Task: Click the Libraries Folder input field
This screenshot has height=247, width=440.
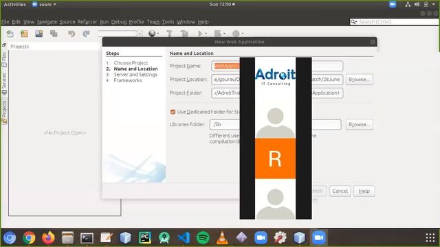Action: [275, 124]
